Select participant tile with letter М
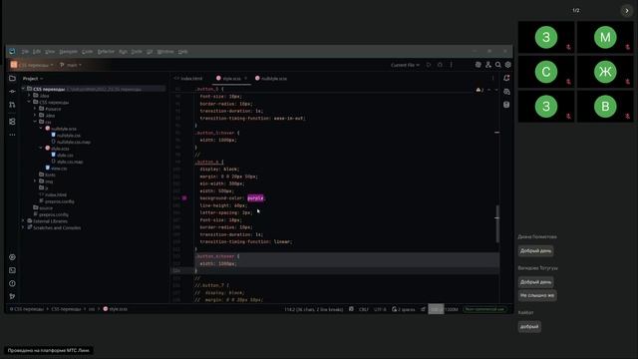Image resolution: width=638 pixels, height=359 pixels. [x=605, y=38]
